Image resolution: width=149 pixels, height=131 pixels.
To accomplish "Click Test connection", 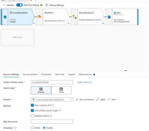I will pyautogui.click(x=85, y=100).
